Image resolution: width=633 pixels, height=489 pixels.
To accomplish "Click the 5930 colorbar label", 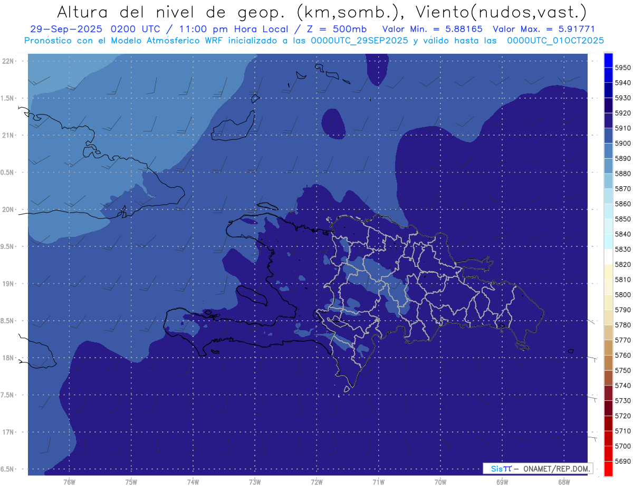I will click(622, 98).
